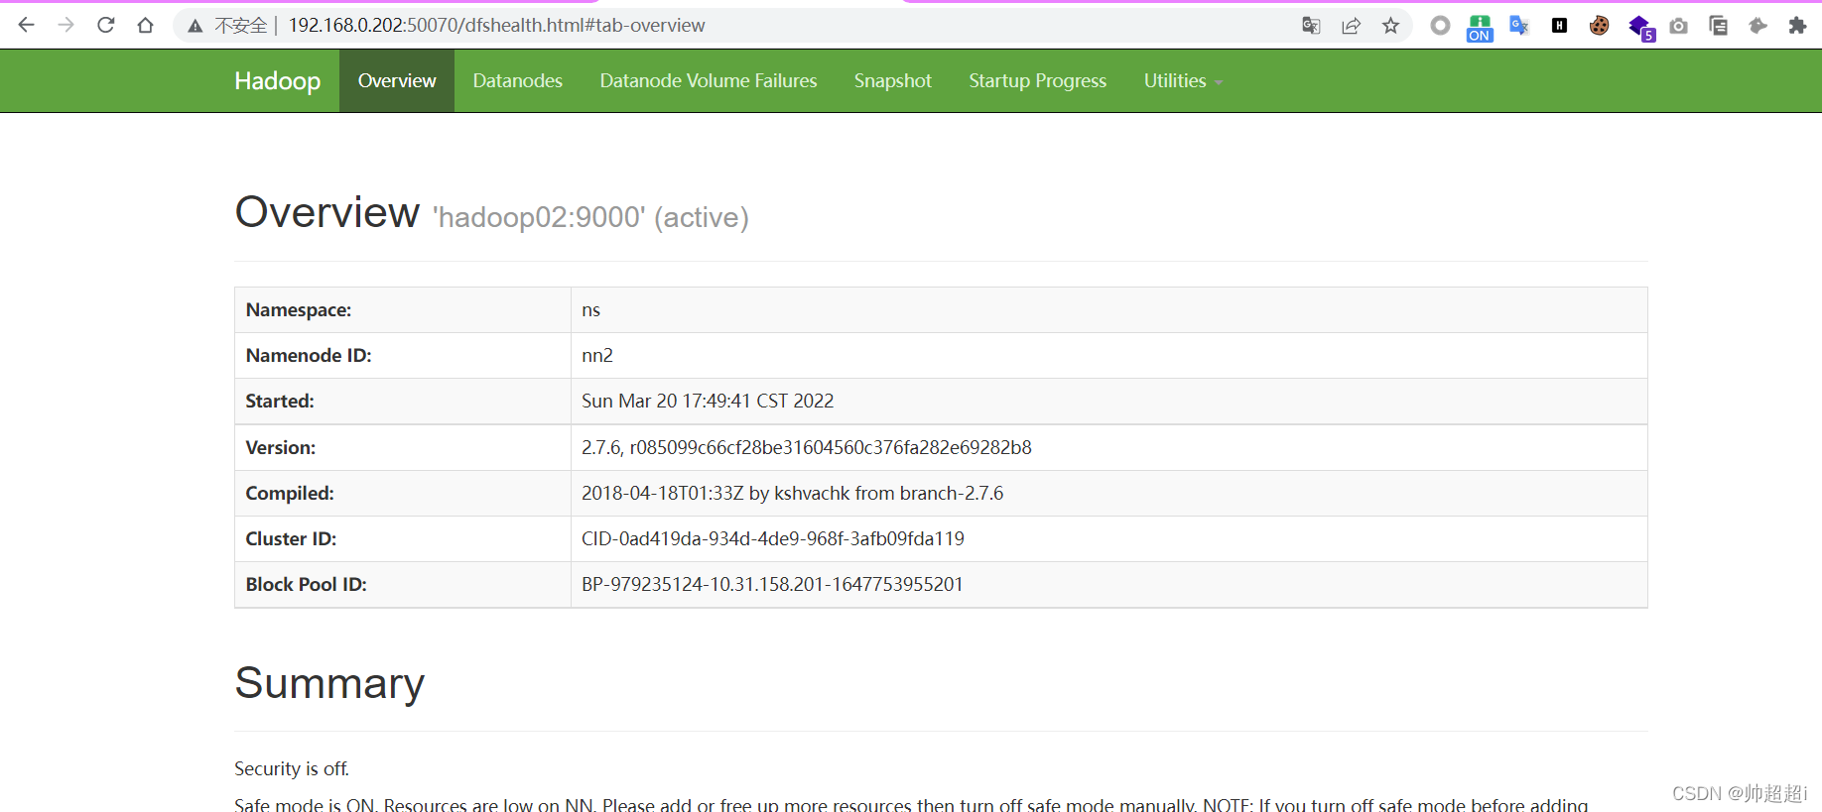
Task: Open the purple extension with badge 5
Action: (x=1641, y=28)
